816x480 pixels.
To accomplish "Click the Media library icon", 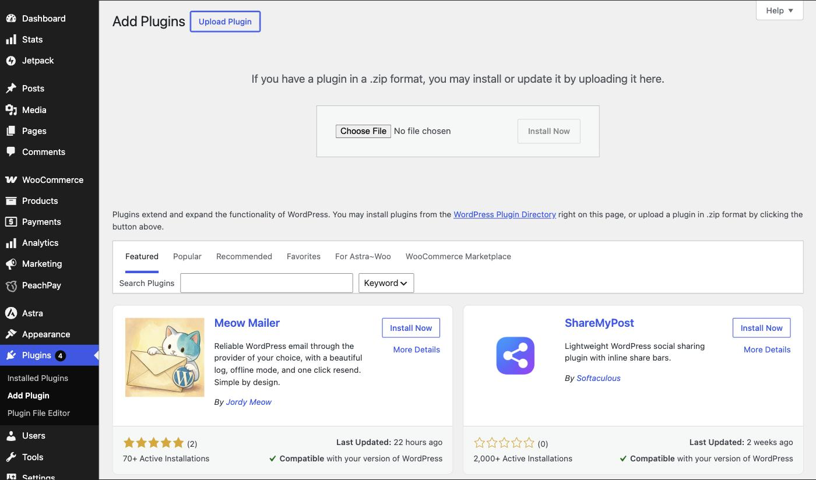I will pyautogui.click(x=11, y=110).
